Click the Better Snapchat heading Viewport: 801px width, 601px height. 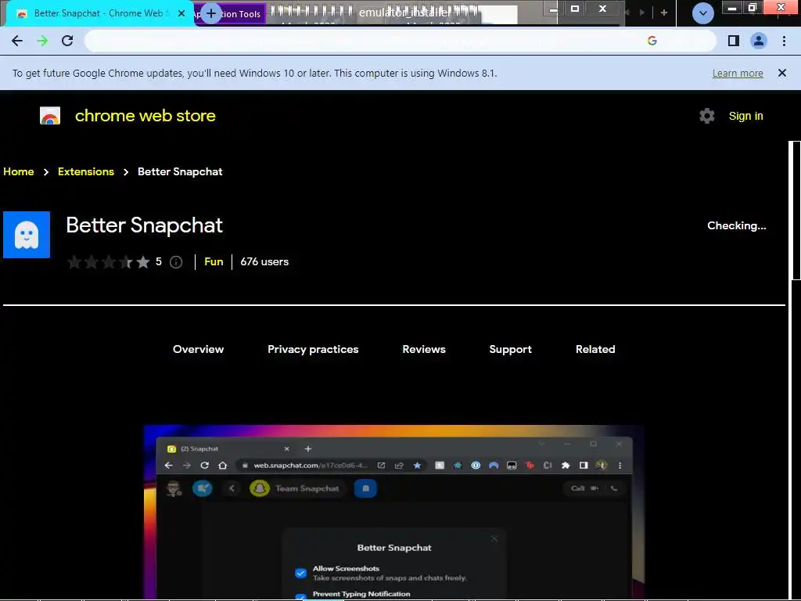[x=144, y=225]
